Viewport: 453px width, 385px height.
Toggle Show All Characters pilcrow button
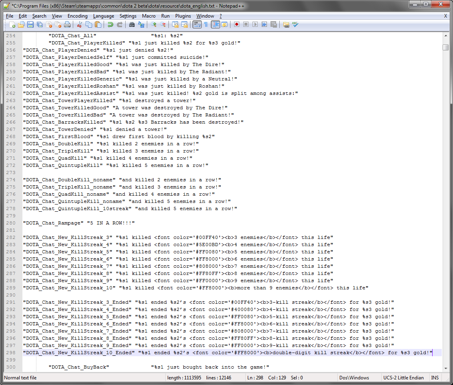pos(206,25)
